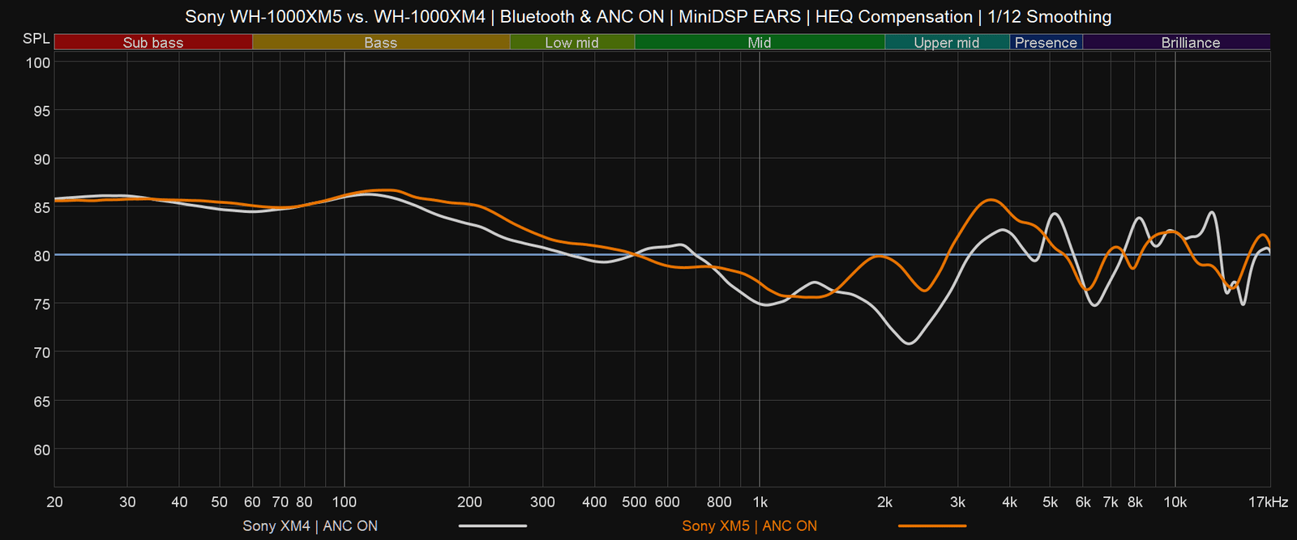The image size is (1297, 540).
Task: Click the 17kHz axis end label
Action: coord(1268,502)
